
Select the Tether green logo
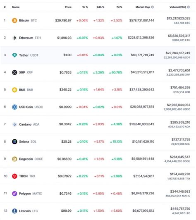pos(14,55)
